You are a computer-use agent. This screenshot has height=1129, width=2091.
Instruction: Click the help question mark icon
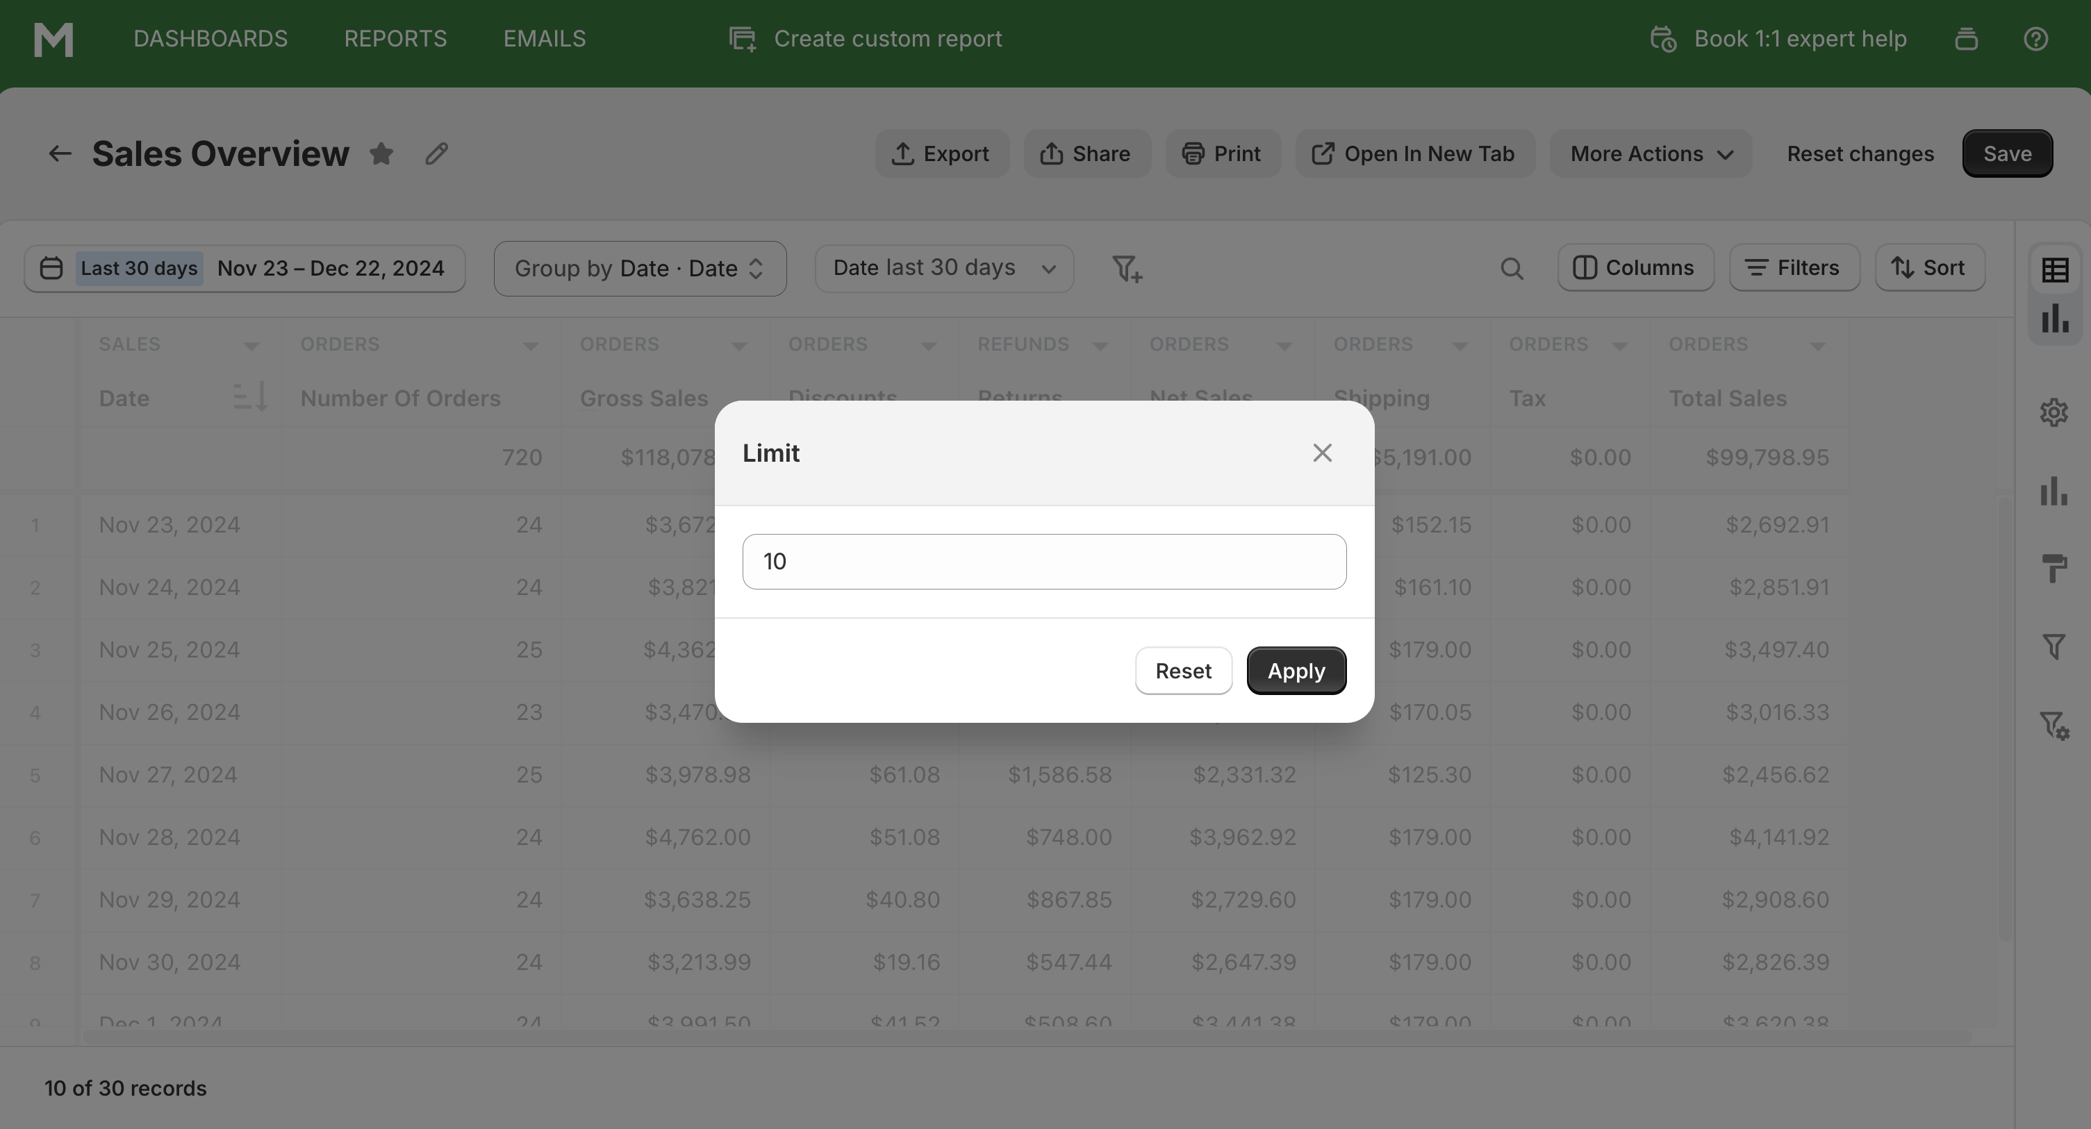[x=2035, y=39]
